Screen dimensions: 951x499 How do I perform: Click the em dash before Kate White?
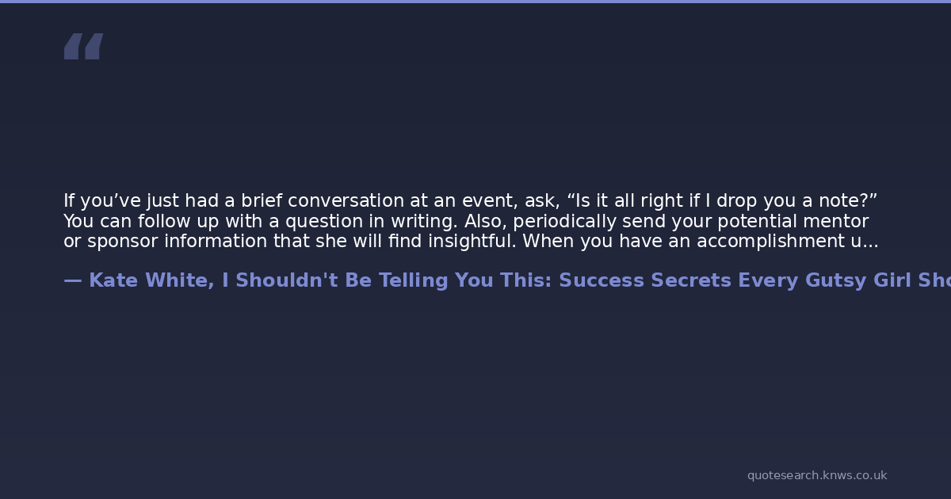72,281
